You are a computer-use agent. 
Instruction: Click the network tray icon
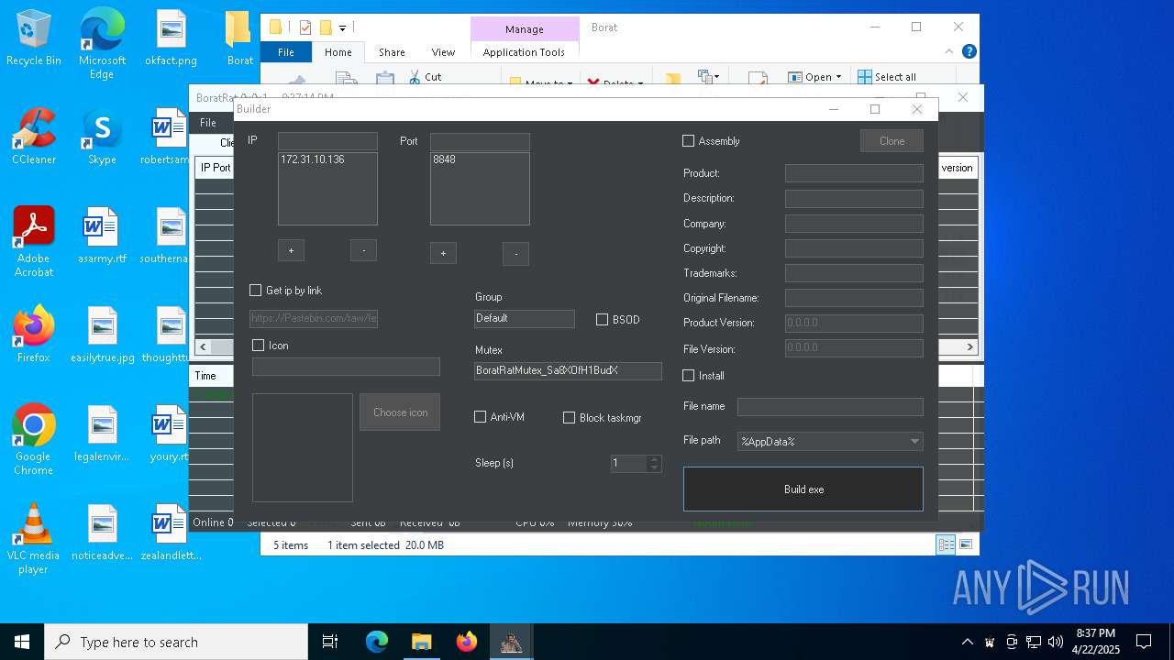[1034, 642]
